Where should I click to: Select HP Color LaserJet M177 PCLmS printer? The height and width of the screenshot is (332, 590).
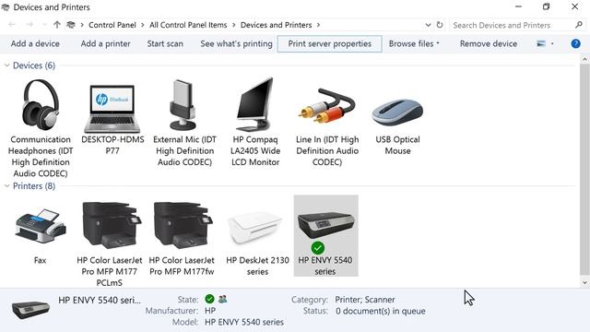coord(112,225)
